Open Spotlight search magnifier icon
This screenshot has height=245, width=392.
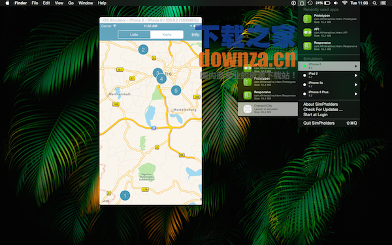[374, 3]
